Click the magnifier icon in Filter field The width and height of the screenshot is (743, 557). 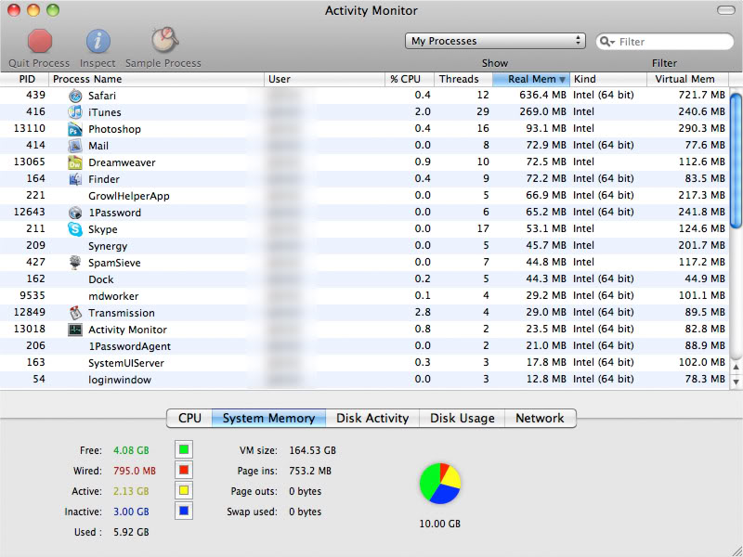[x=607, y=42]
